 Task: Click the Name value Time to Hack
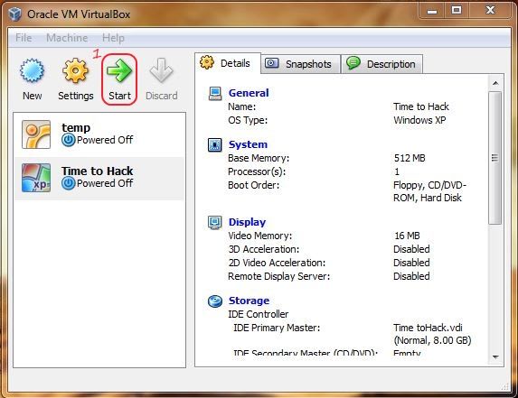(421, 106)
